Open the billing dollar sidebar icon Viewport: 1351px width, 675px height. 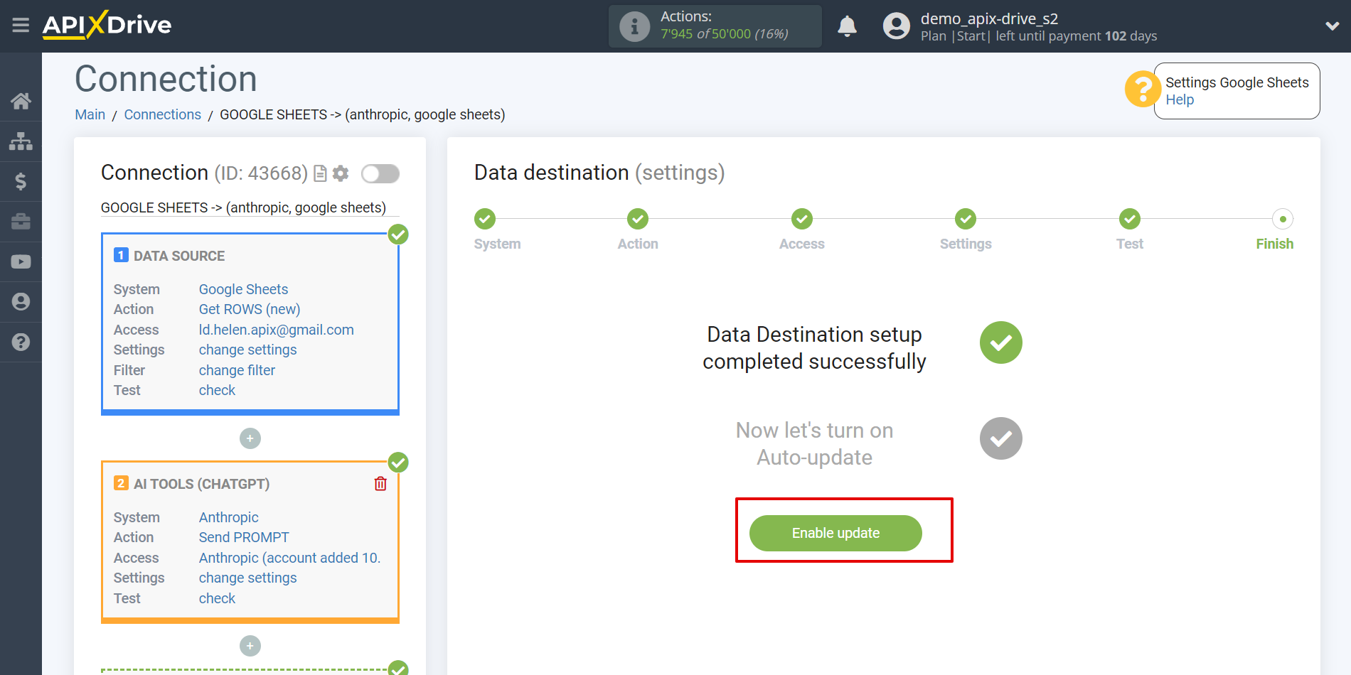coord(21,181)
